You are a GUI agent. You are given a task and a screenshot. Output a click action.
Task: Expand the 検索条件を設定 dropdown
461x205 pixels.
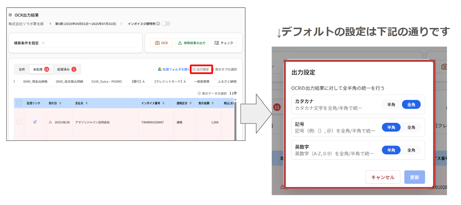[x=29, y=43]
